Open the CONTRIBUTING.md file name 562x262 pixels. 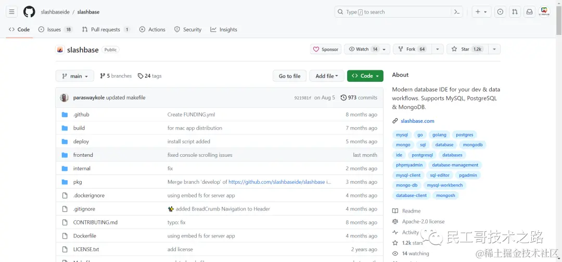(x=95, y=222)
